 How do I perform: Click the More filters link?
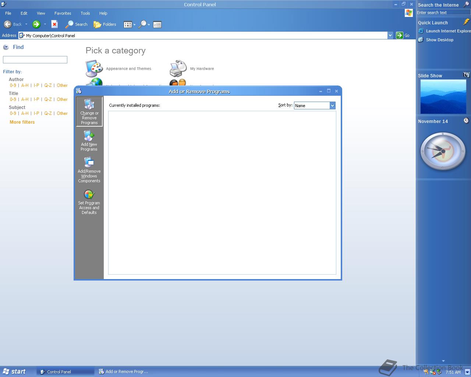tap(22, 122)
